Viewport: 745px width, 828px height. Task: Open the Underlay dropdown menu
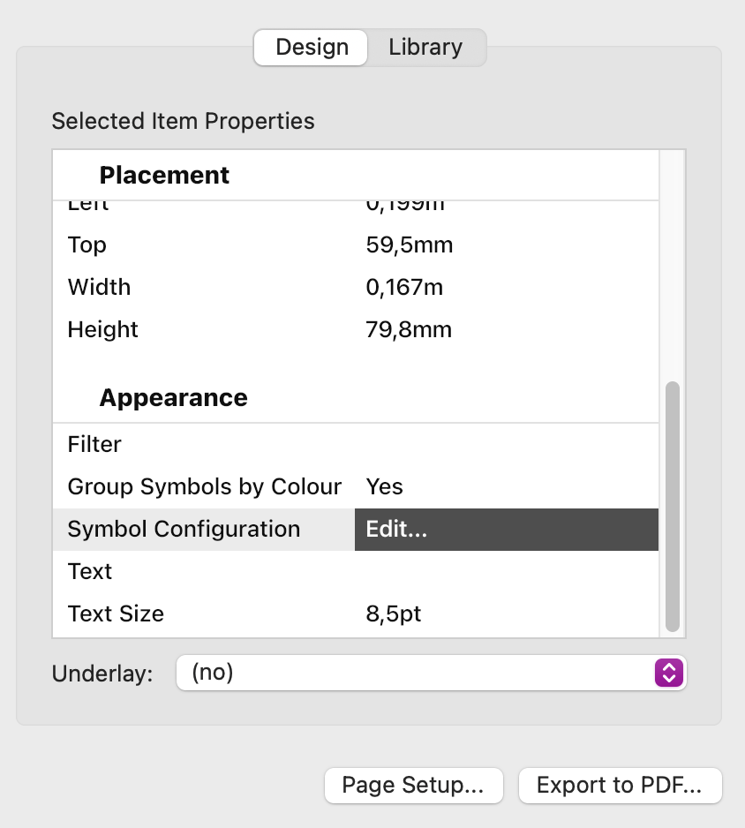pos(415,674)
